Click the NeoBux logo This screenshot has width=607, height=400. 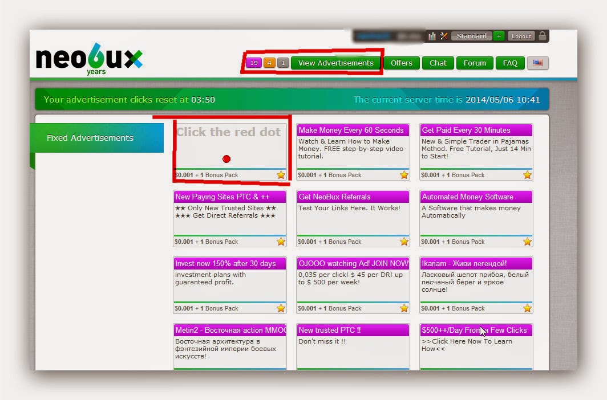[x=90, y=59]
